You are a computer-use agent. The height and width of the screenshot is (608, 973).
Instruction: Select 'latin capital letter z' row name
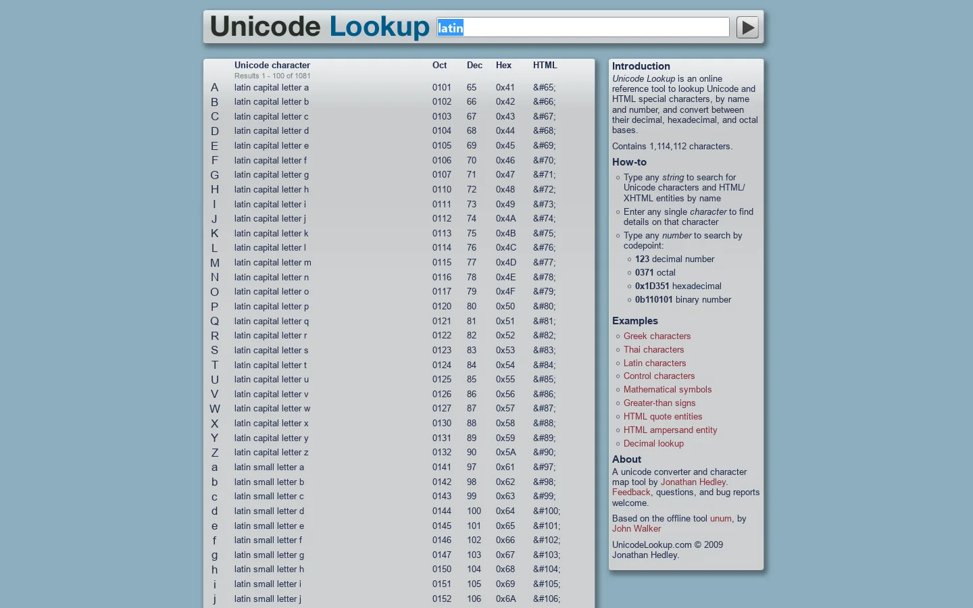[272, 452]
